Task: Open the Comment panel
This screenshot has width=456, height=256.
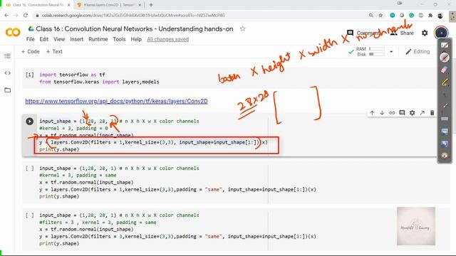Action: [363, 33]
